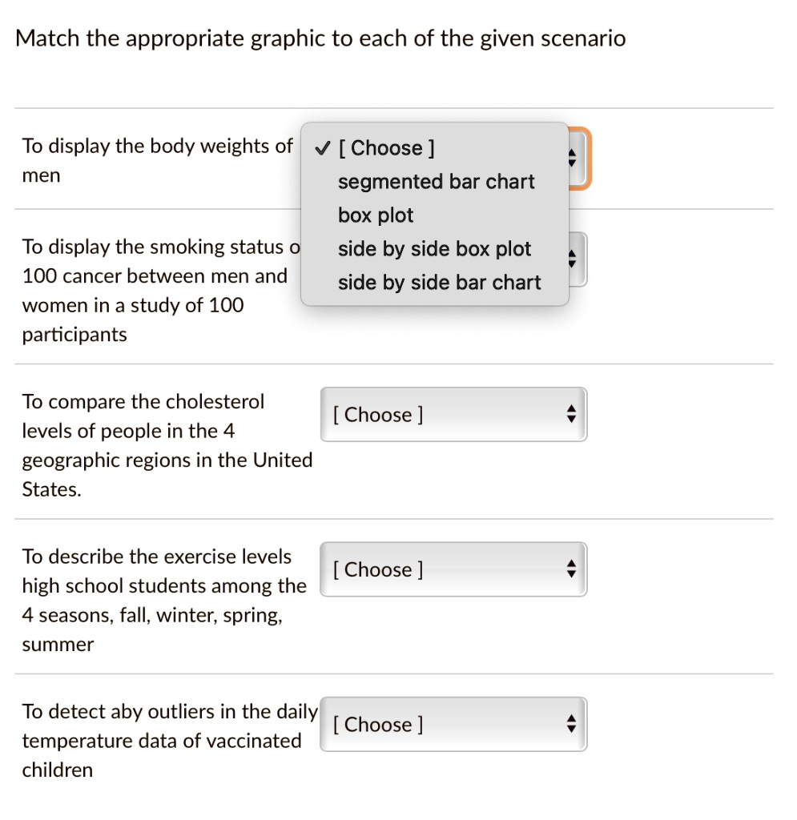Open the outlier detection Choose dropdown

[x=453, y=723]
